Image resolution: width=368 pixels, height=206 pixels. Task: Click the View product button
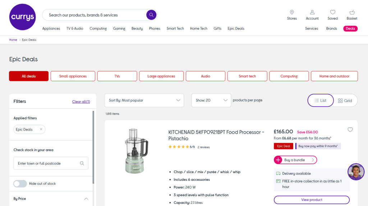pos(312,200)
